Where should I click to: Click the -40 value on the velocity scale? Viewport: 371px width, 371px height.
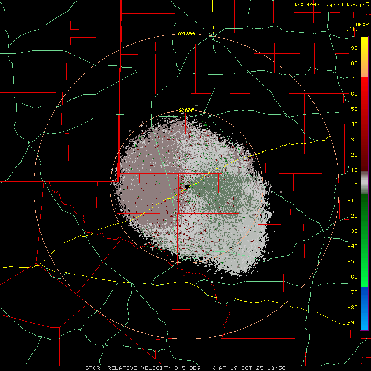click(352, 247)
